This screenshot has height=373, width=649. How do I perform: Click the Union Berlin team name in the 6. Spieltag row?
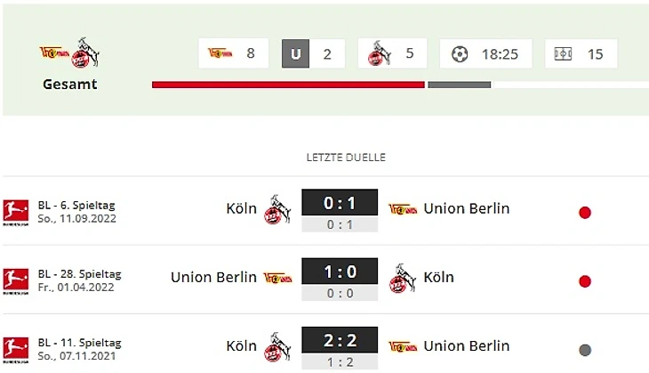pyautogui.click(x=467, y=208)
